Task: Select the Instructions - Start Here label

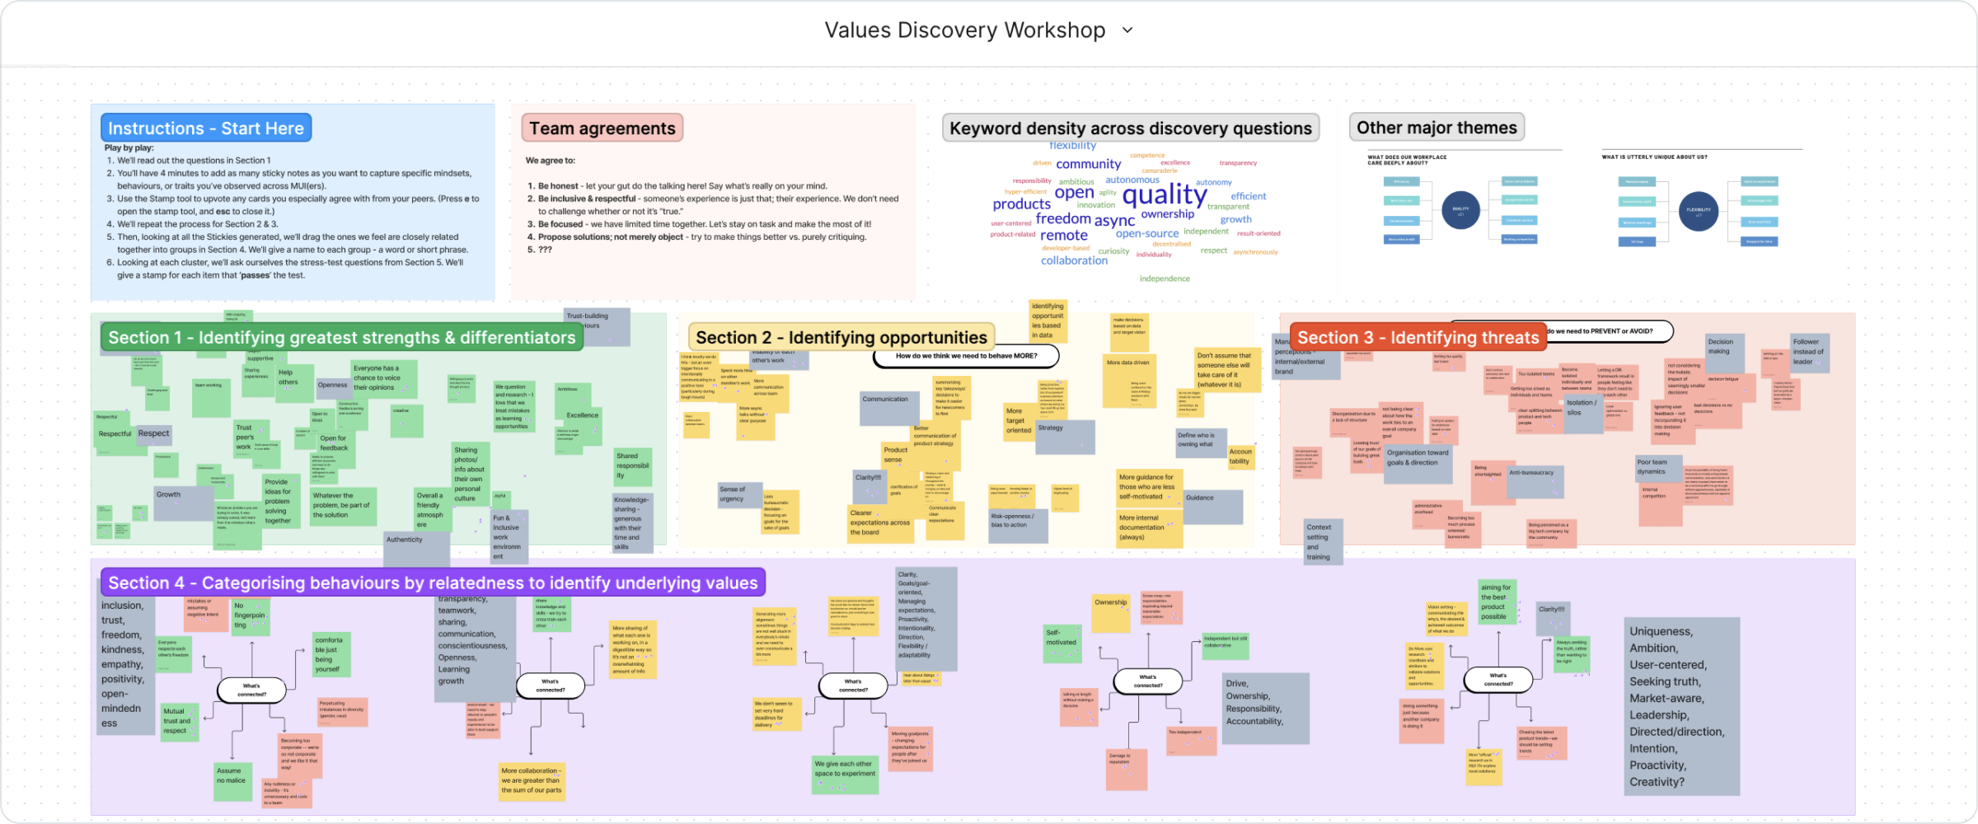Action: pos(206,128)
